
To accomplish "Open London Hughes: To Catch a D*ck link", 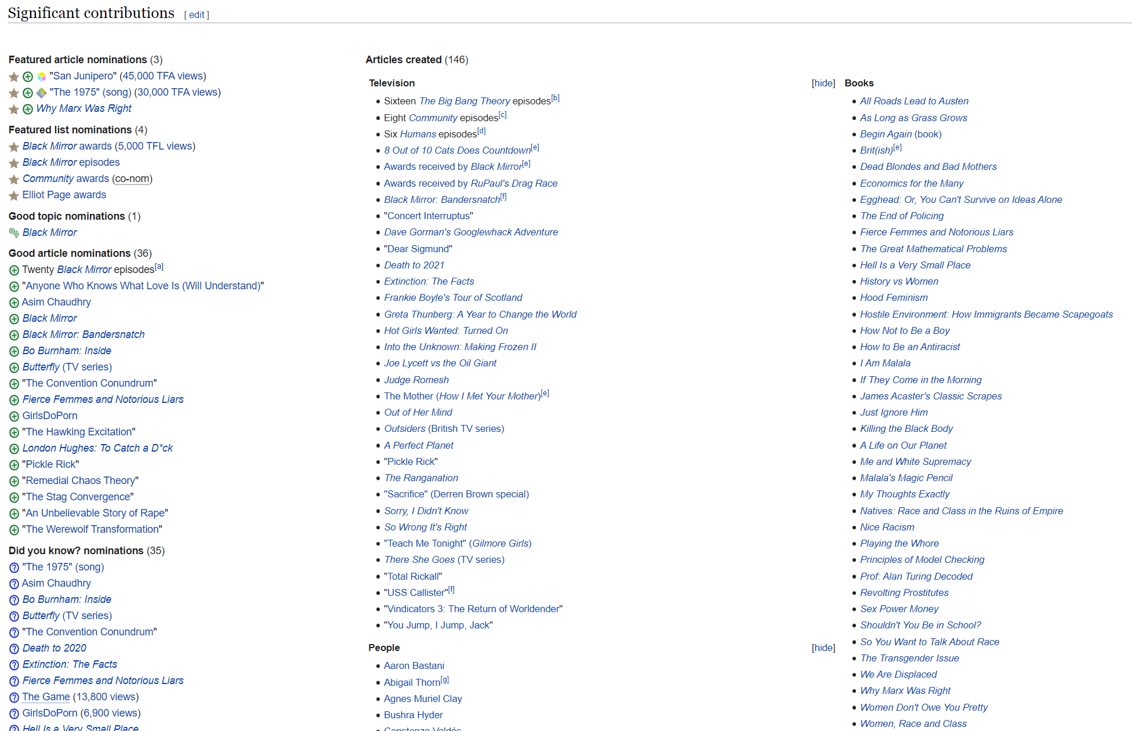I will (x=97, y=448).
